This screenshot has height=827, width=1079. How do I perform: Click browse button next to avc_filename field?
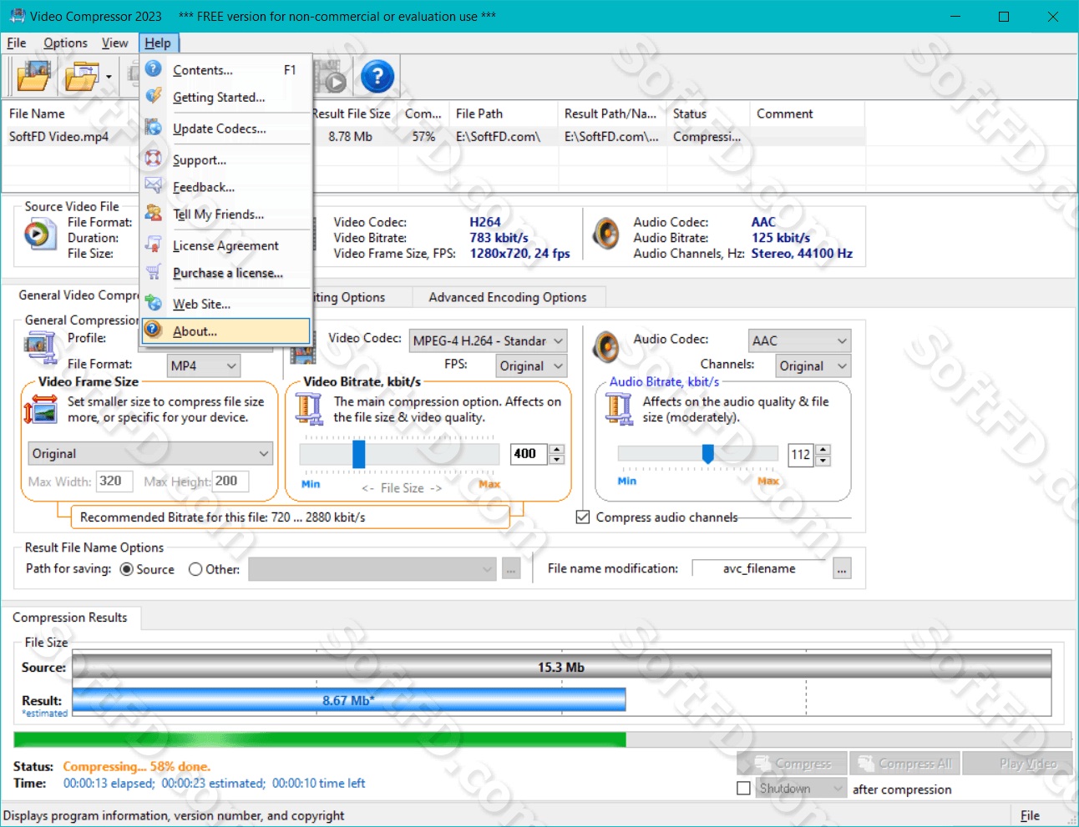[x=842, y=569]
